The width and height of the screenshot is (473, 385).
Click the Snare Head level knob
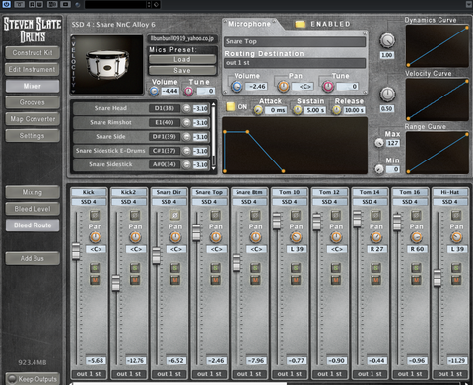point(186,108)
